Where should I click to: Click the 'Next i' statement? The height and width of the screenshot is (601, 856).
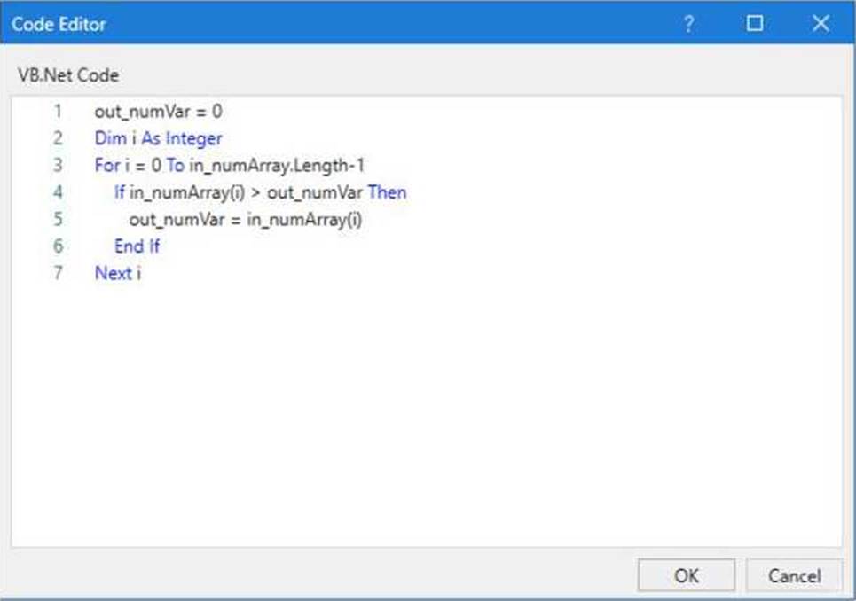pos(118,273)
